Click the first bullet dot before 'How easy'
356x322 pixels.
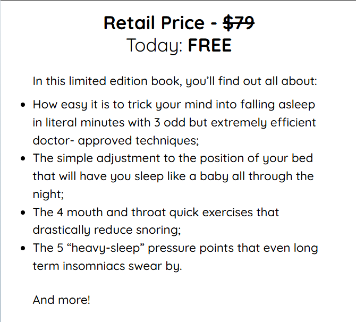point(23,105)
